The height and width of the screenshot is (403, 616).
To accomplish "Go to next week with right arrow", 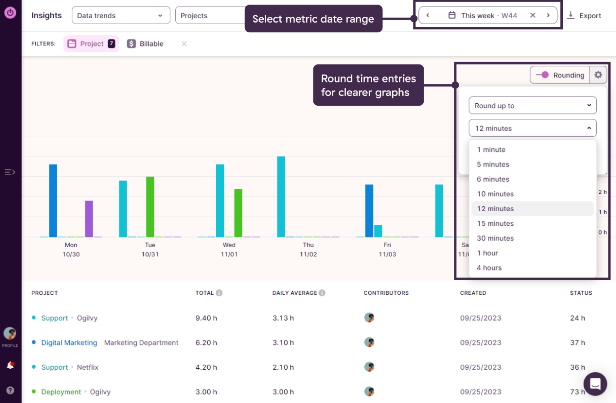I will click(548, 15).
